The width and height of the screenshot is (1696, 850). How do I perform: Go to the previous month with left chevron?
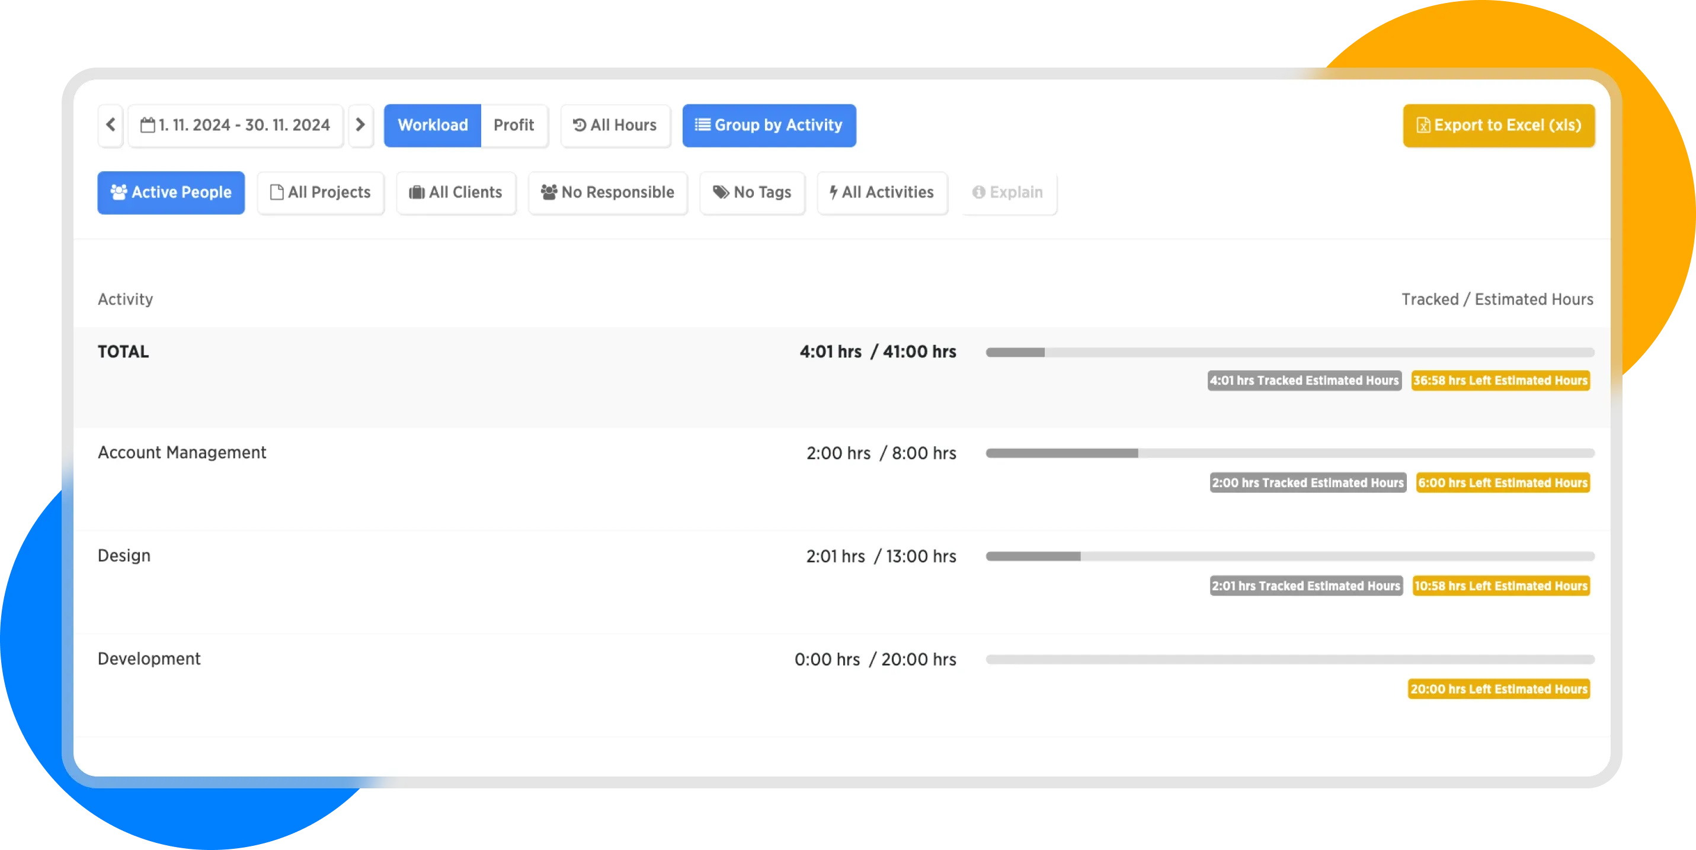[111, 125]
